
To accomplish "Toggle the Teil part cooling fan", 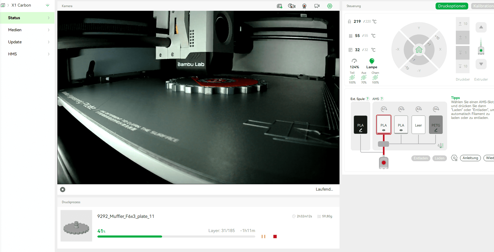I will point(352,78).
